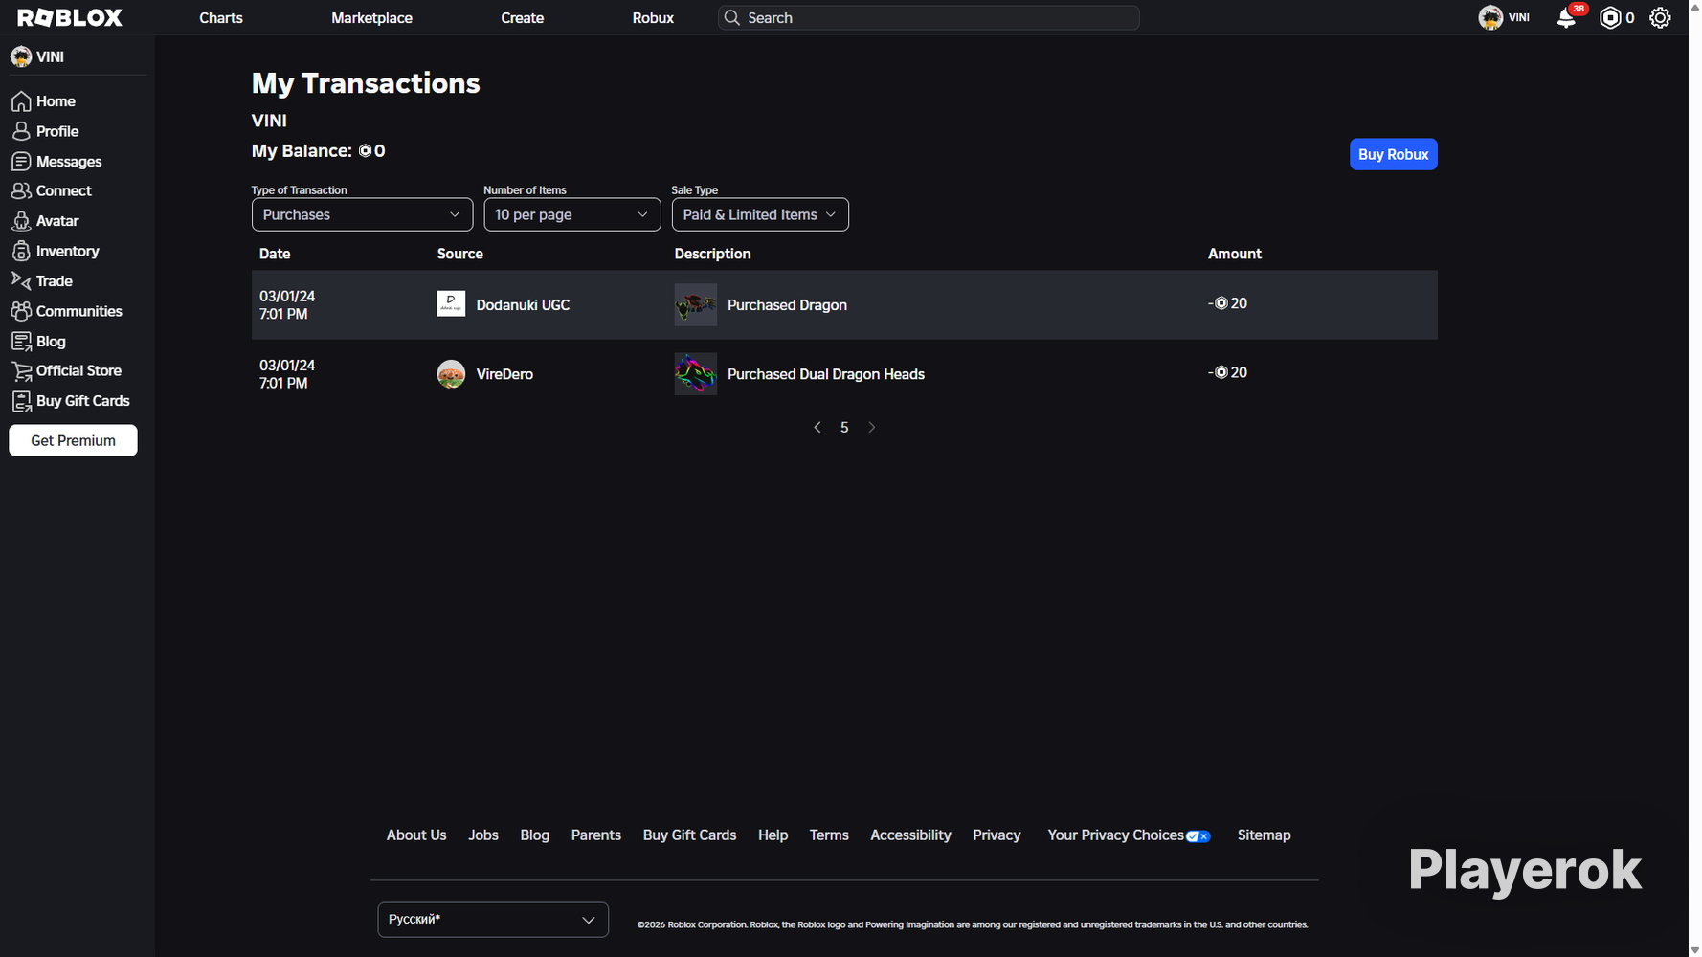Click the Dodanuki UGC source logo
1702x957 pixels.
(451, 304)
